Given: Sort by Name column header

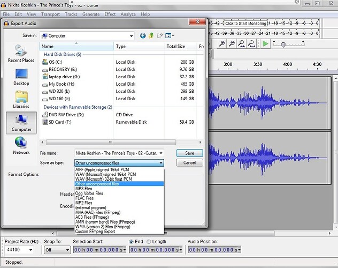Looking at the screenshot, I should (76, 47).
